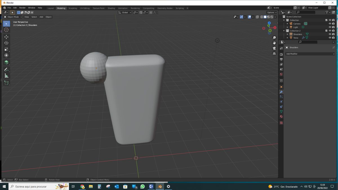Activate the Move tool
The width and height of the screenshot is (338, 190).
pyautogui.click(x=6, y=37)
